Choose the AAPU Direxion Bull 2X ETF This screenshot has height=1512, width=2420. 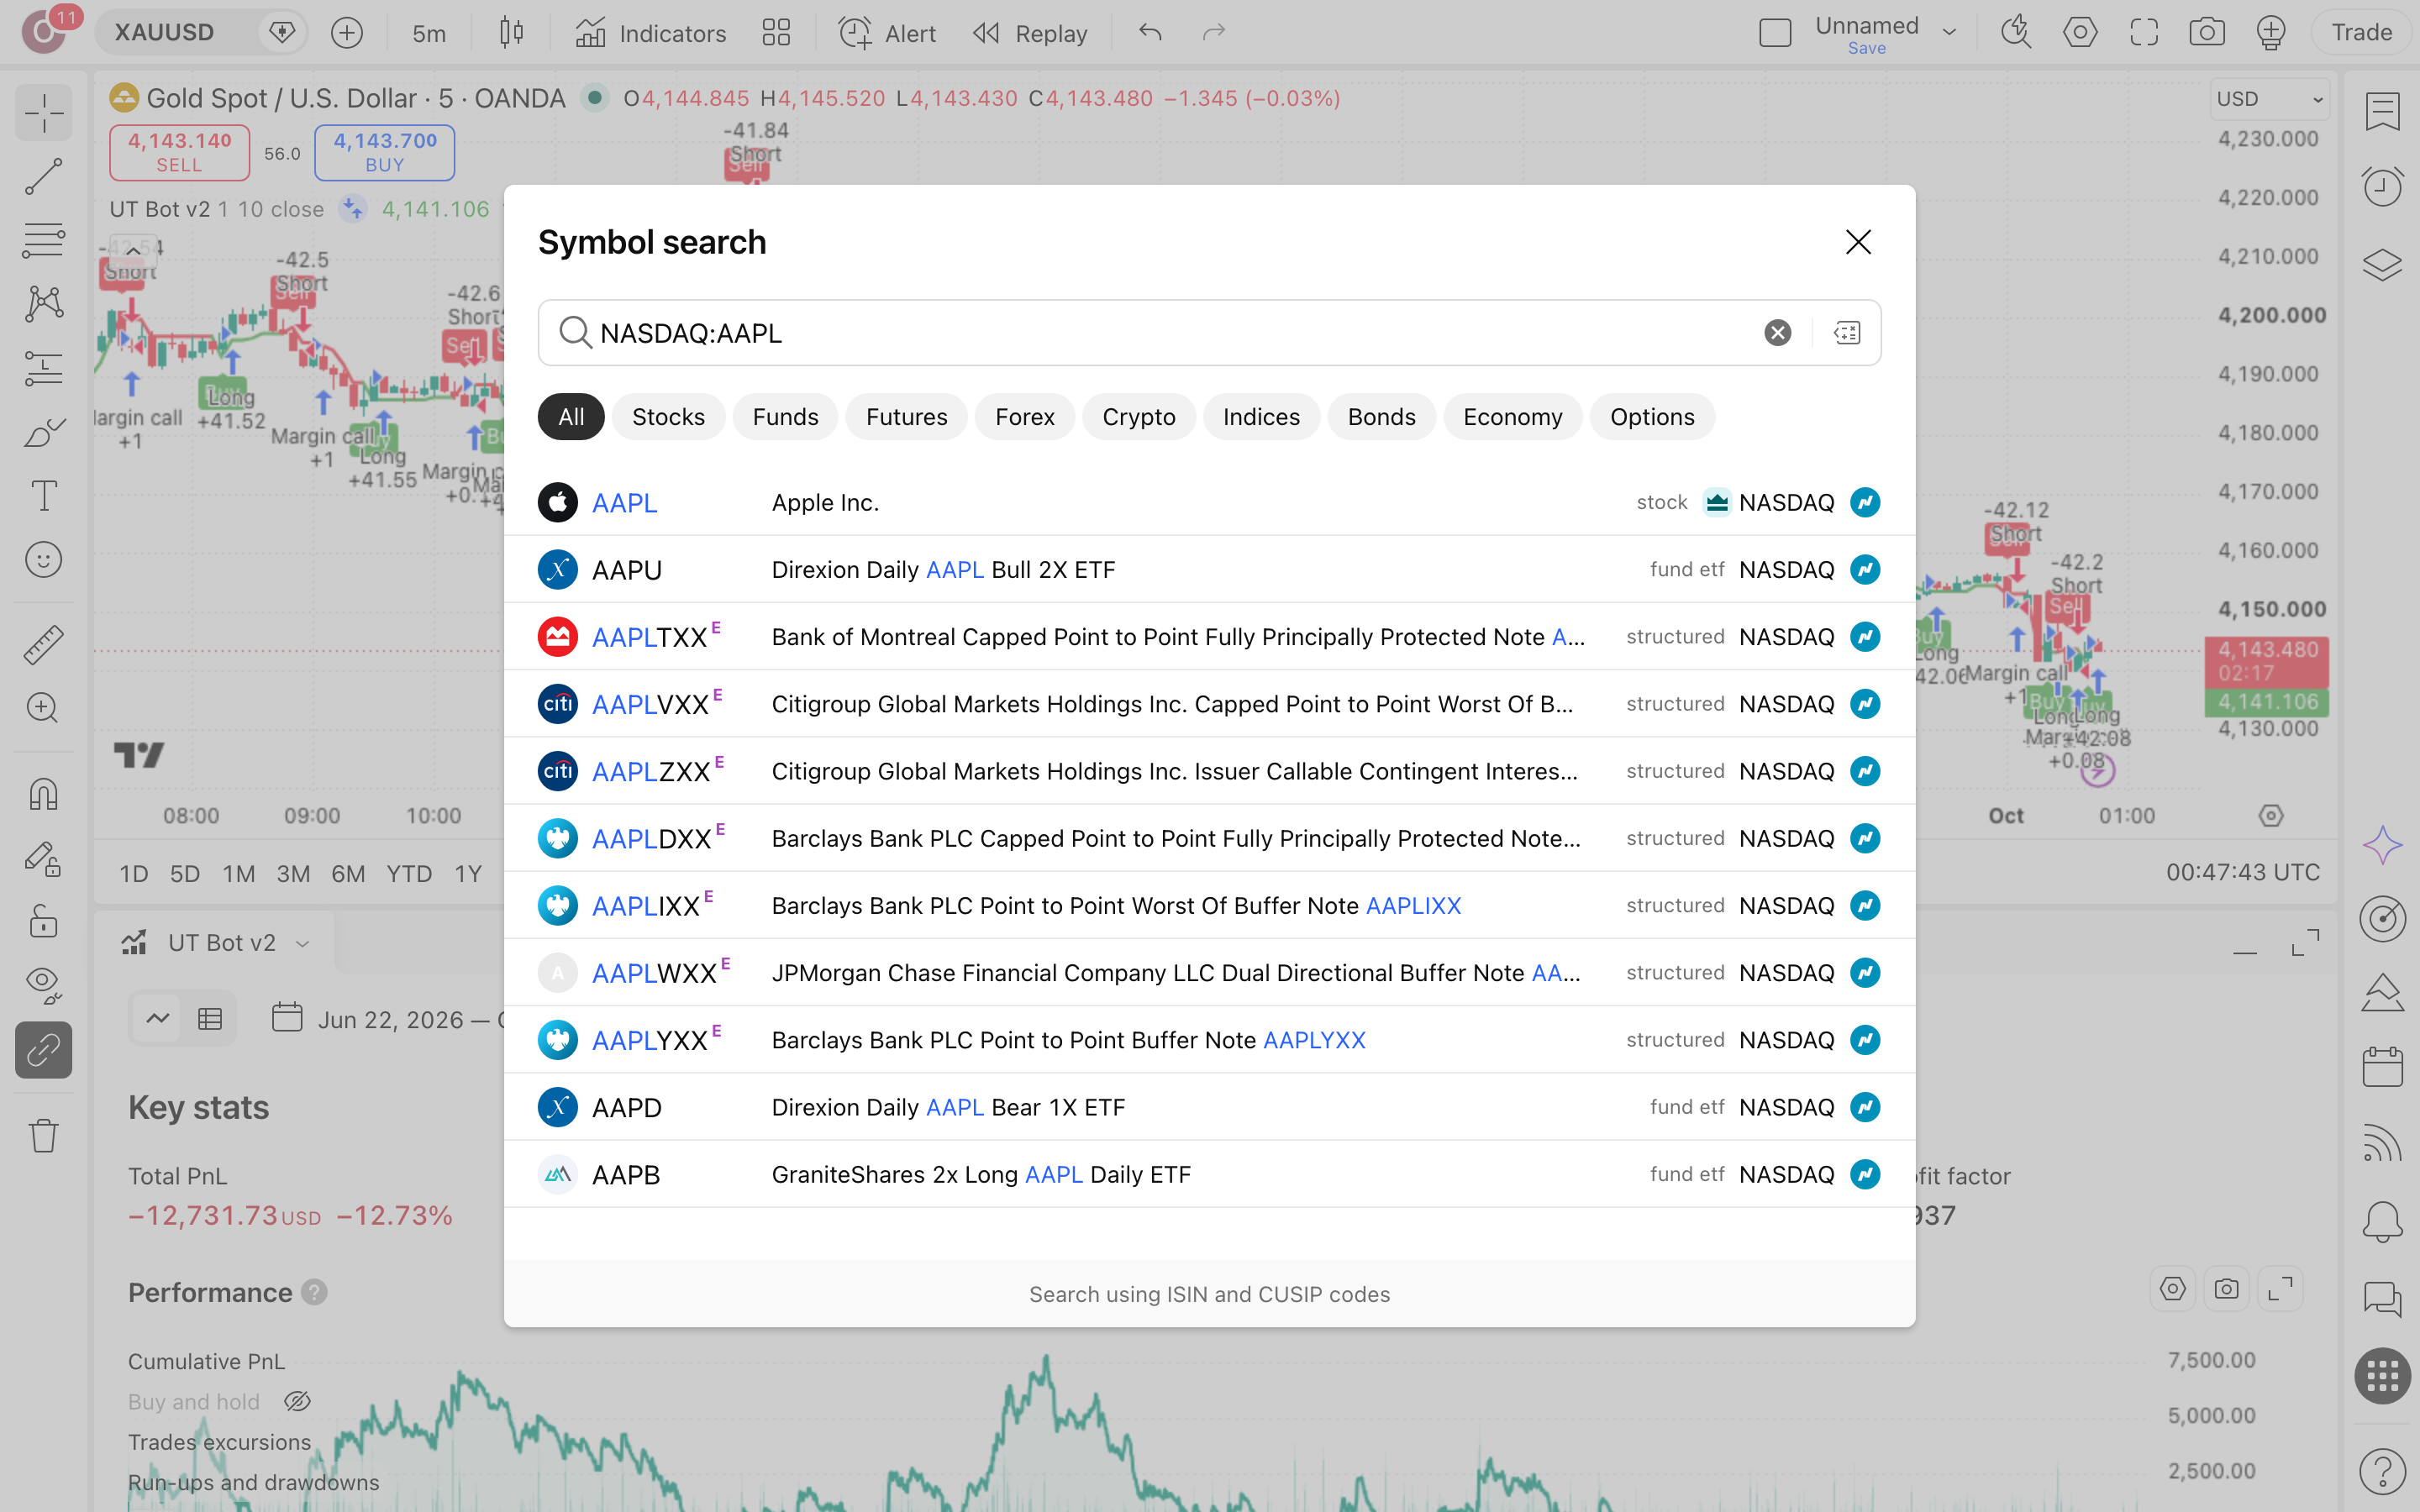[1209, 569]
